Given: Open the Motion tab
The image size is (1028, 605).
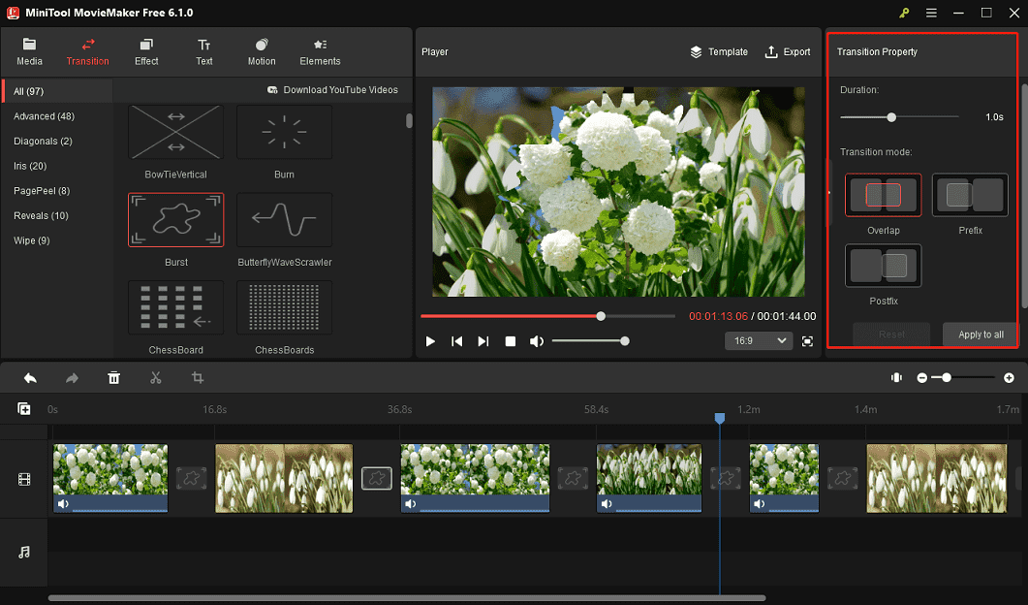Looking at the screenshot, I should pos(262,51).
